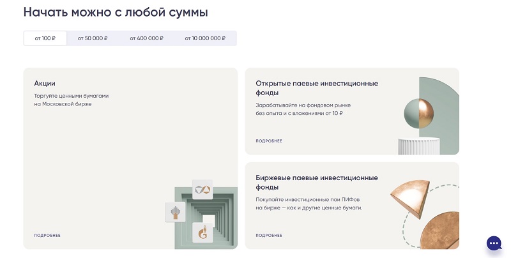Click the sphere illustration in open funds card
This screenshot has width=511, height=258.
point(419,114)
